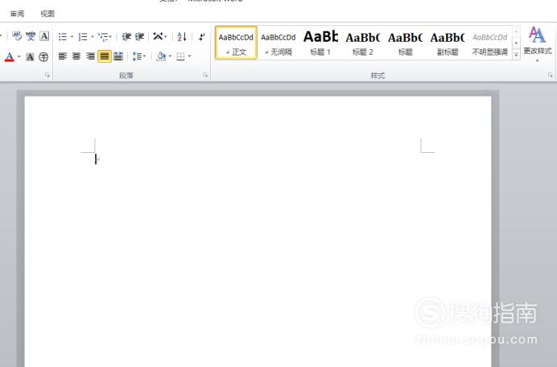Open the line and paragraph spacing menu
This screenshot has height=367, width=557.
(139, 56)
